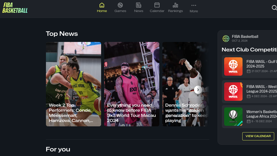Open the Games basketball icon
The height and width of the screenshot is (156, 277).
(120, 5)
